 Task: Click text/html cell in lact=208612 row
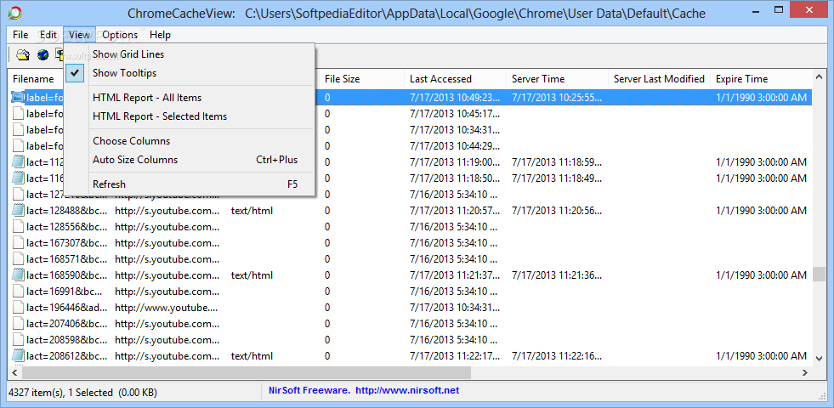[x=252, y=356]
